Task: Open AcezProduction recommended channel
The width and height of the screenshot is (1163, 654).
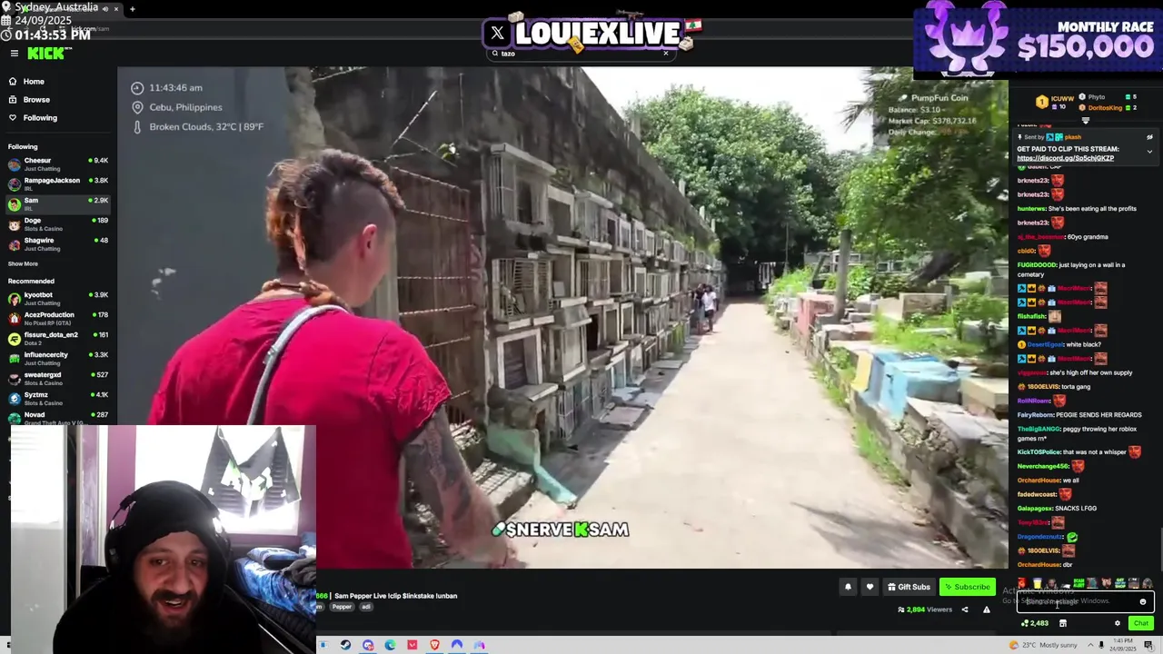Action: pos(58,319)
